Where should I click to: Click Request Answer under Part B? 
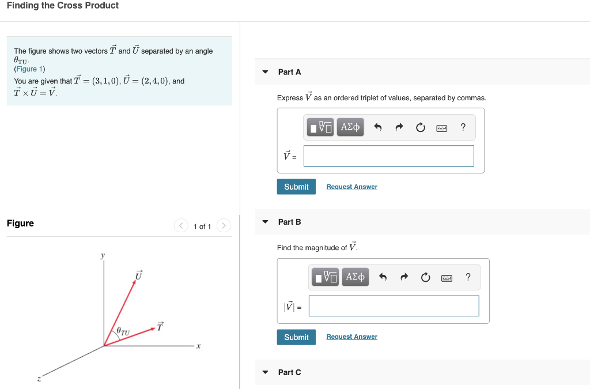coord(351,336)
